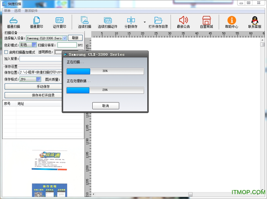Click the horizontal scrollbar thumb

click(x=191, y=194)
